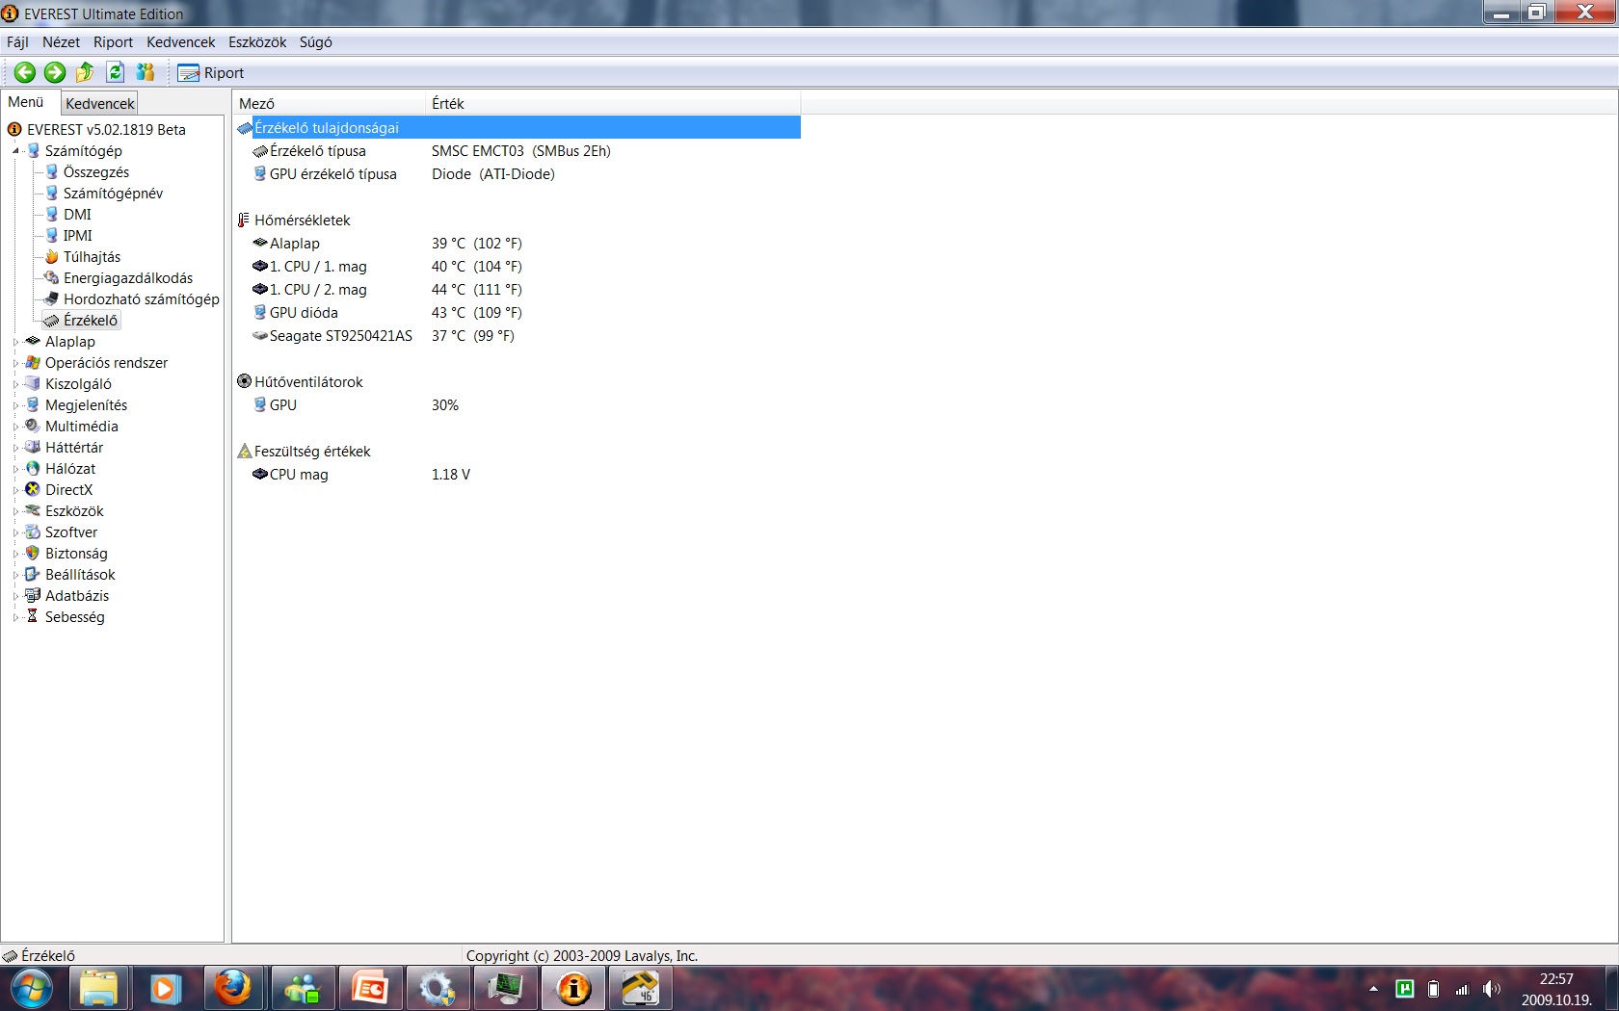Select the EVEREST v5.02.1819 Beta root node

pos(106,129)
